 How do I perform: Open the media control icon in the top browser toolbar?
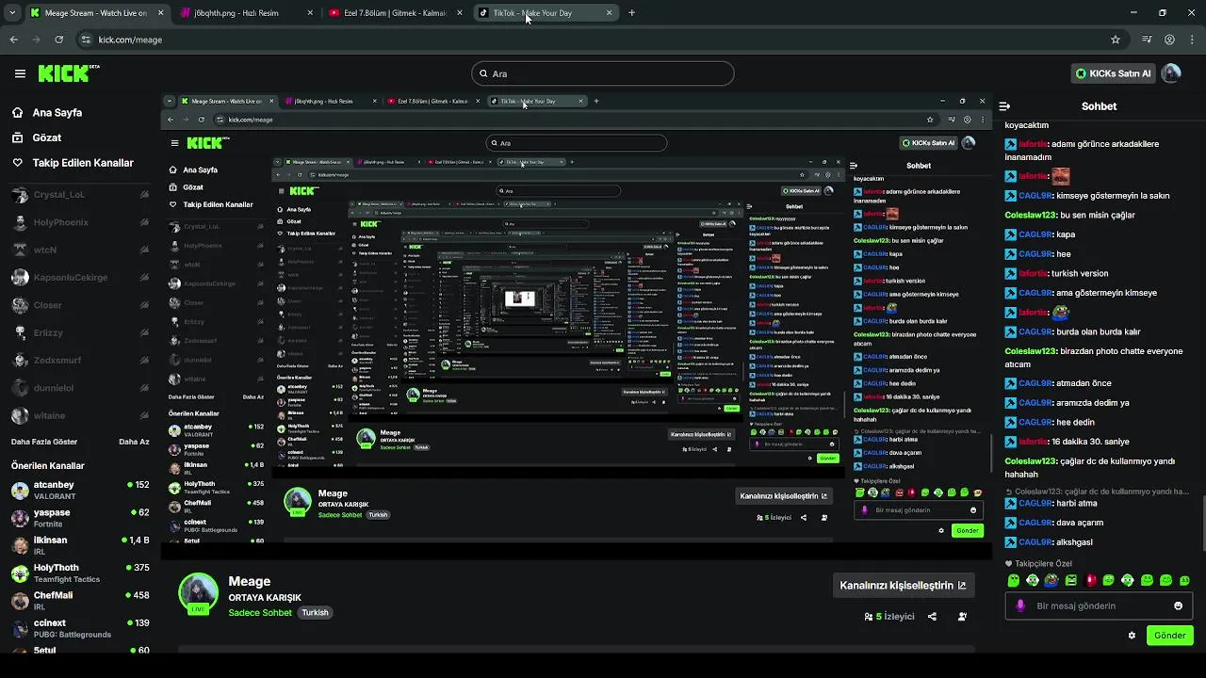pyautogui.click(x=1147, y=40)
